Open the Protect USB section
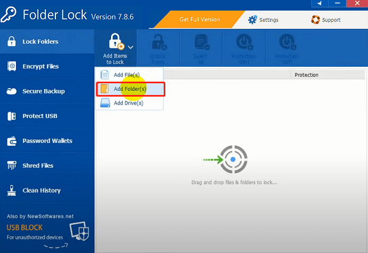368x253 pixels. pyautogui.click(x=47, y=116)
